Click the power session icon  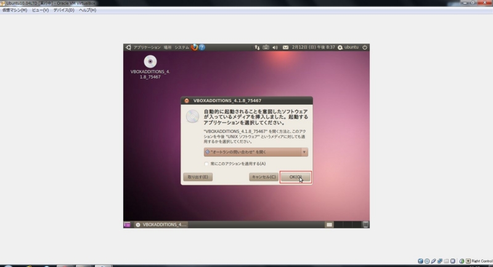pyautogui.click(x=365, y=47)
